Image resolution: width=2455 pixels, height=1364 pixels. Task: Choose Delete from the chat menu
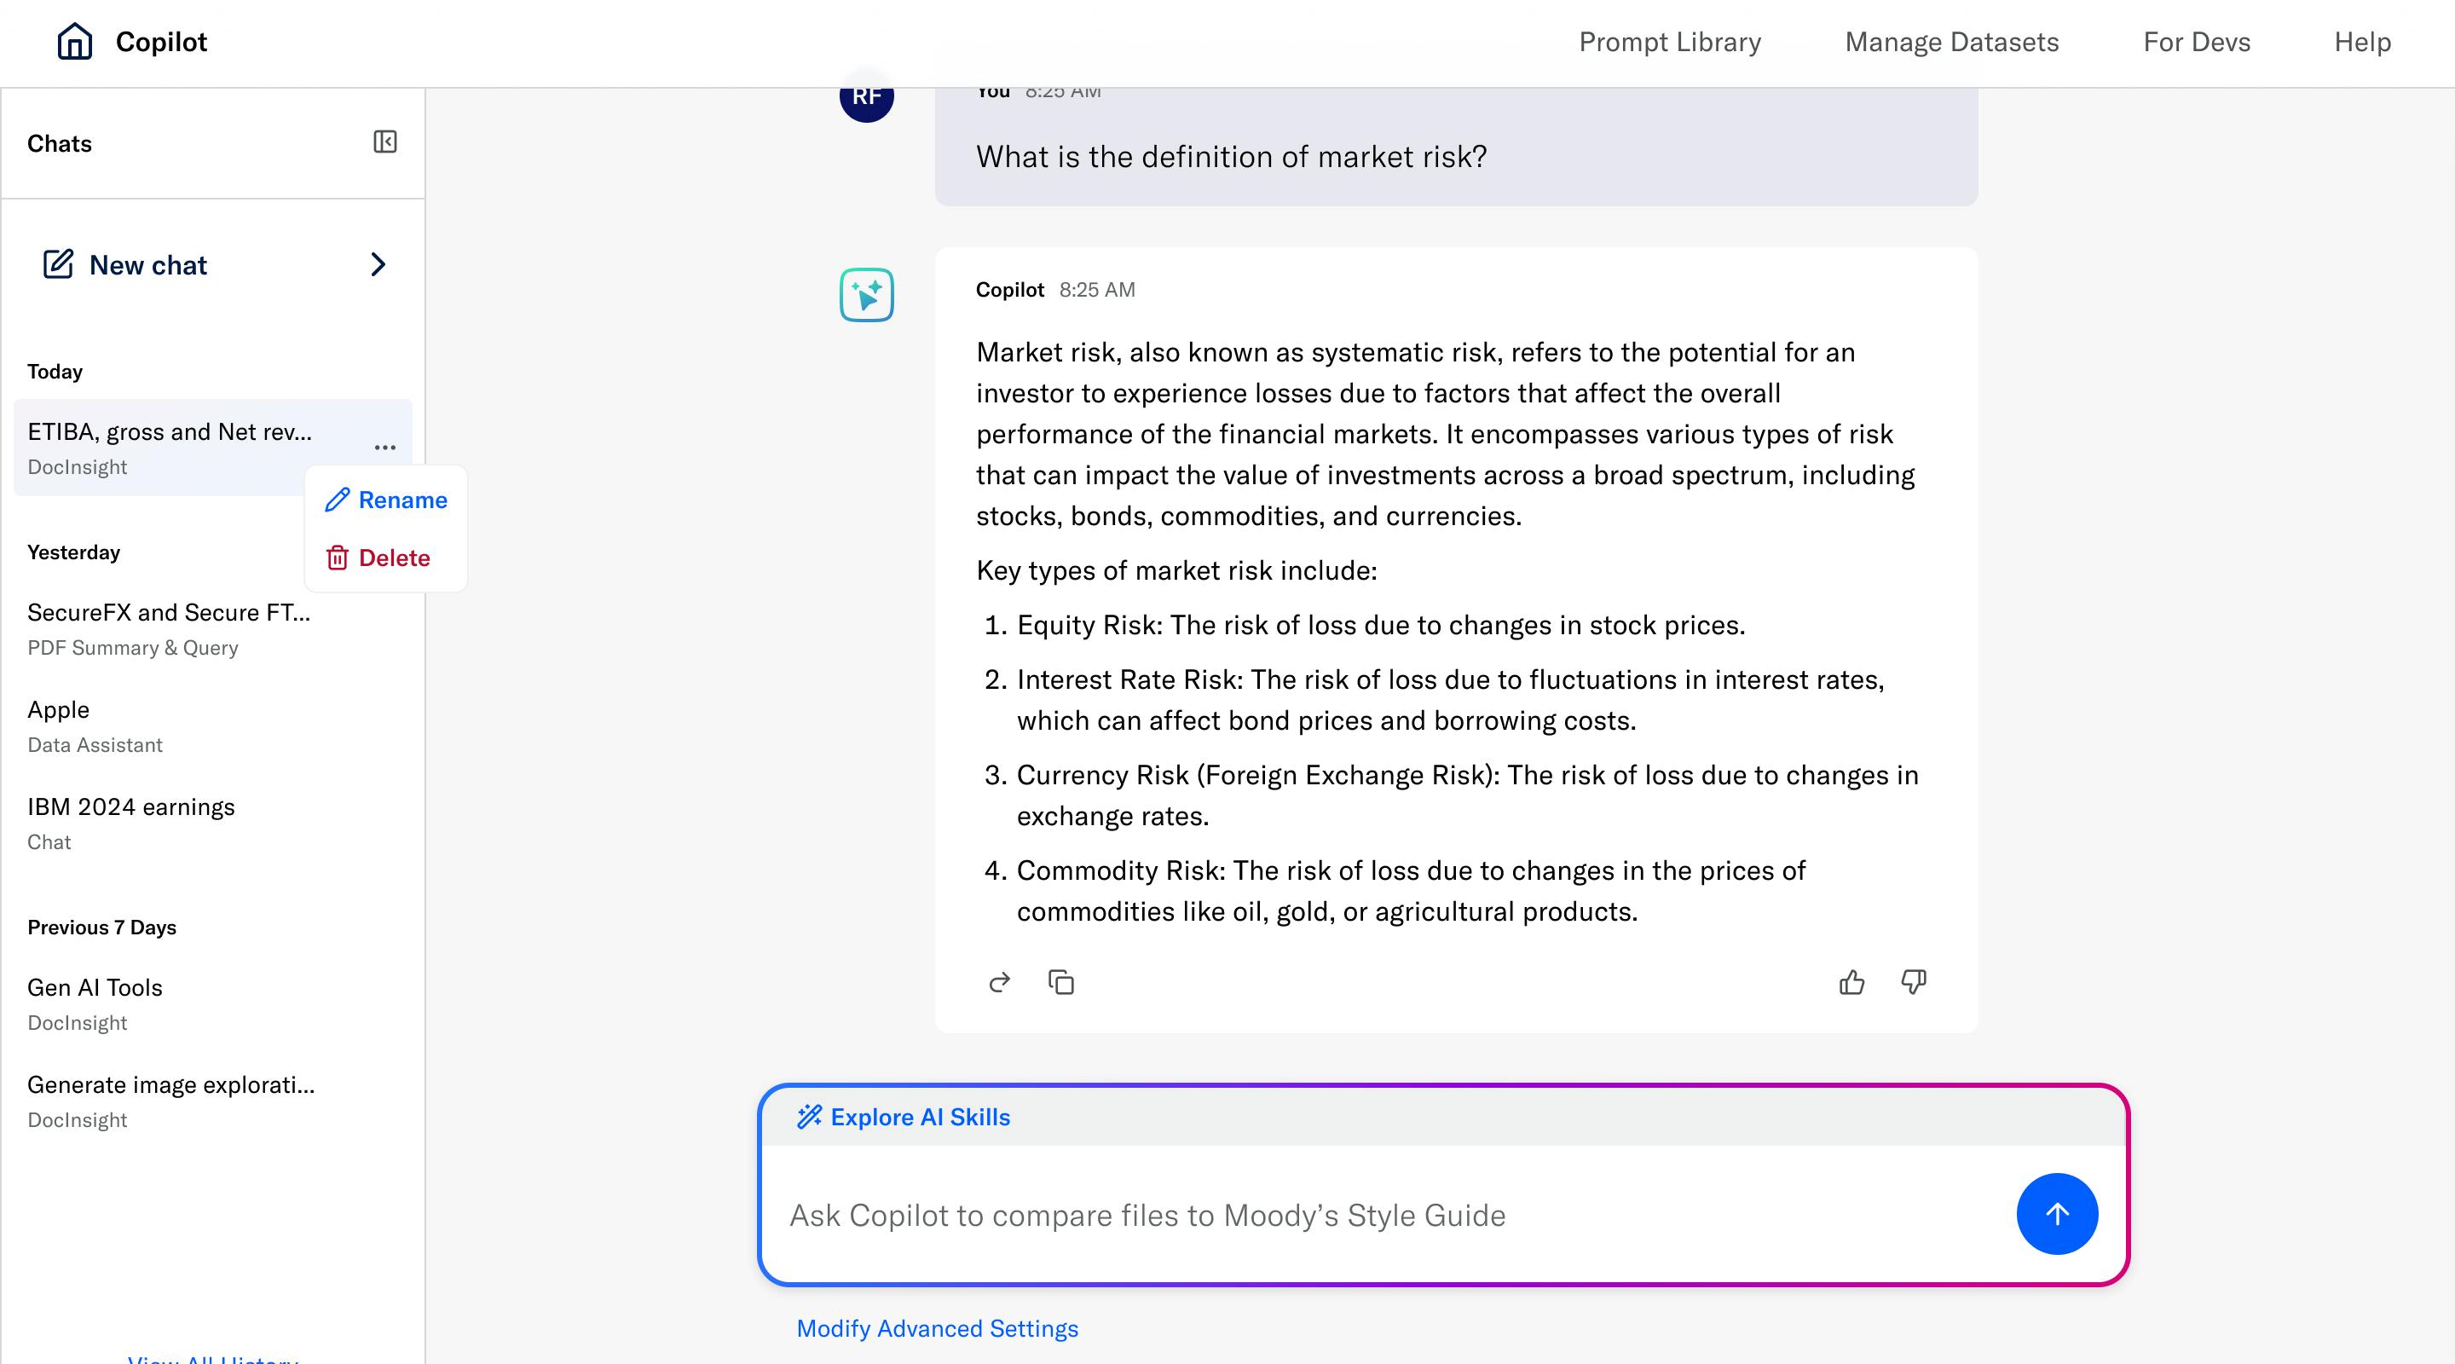[x=378, y=558]
